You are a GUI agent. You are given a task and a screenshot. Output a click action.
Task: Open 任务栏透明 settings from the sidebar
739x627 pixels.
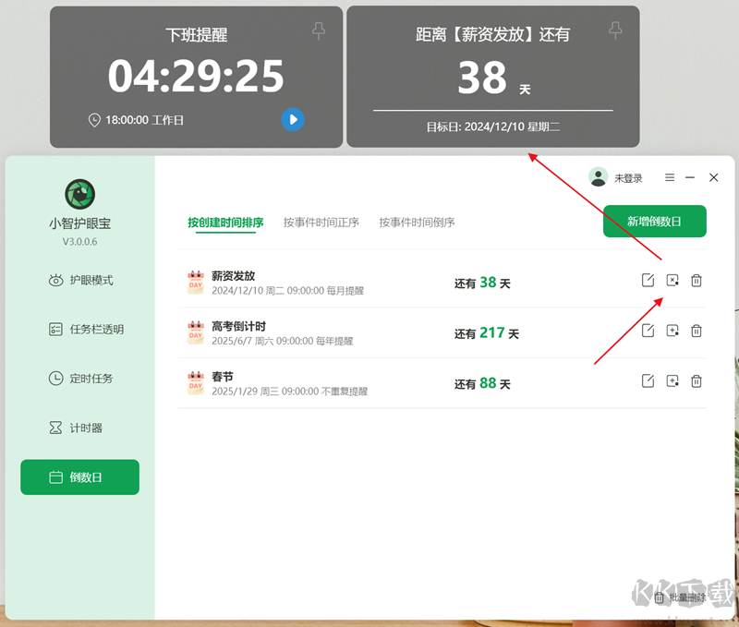[79, 329]
